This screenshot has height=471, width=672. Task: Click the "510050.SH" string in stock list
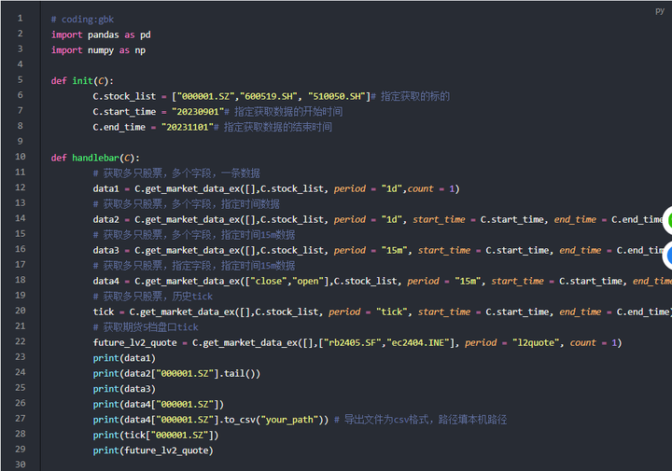336,96
